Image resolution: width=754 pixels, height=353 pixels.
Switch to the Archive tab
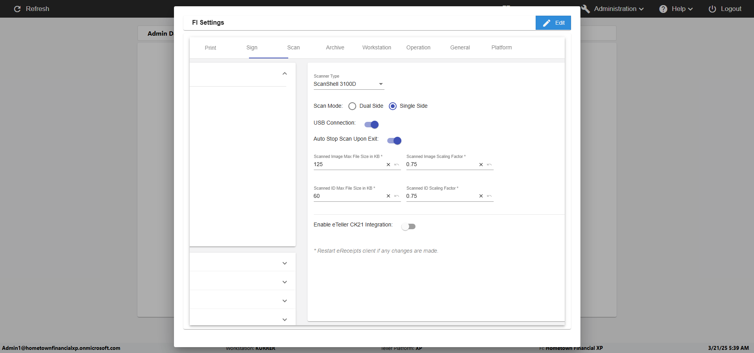pos(335,47)
